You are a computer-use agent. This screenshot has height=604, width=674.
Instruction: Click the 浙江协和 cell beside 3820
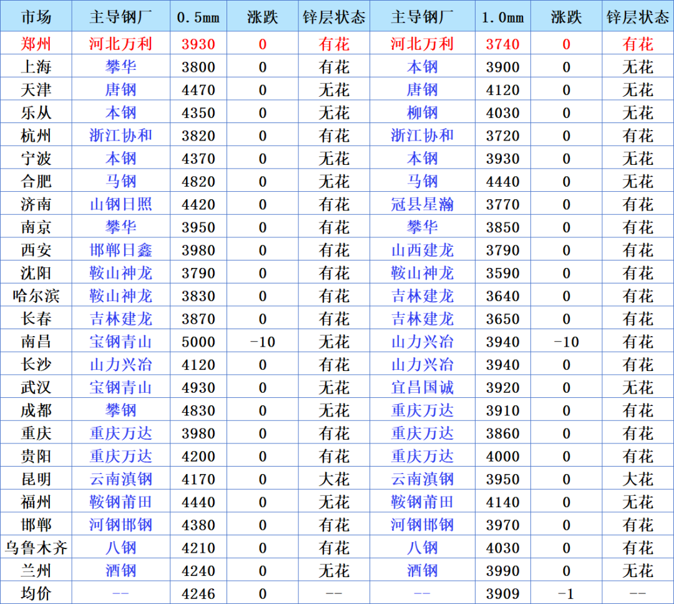point(121,136)
